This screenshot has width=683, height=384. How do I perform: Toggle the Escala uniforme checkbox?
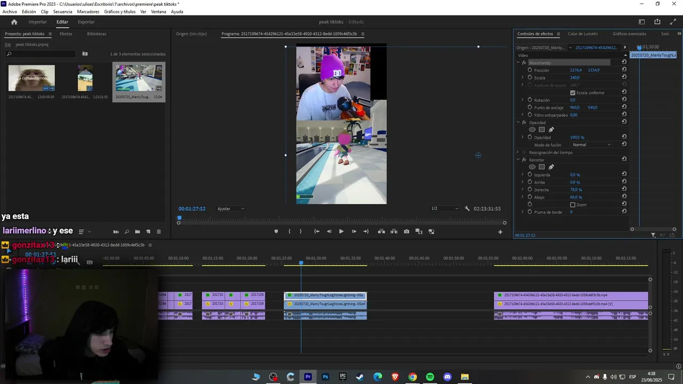coord(573,93)
